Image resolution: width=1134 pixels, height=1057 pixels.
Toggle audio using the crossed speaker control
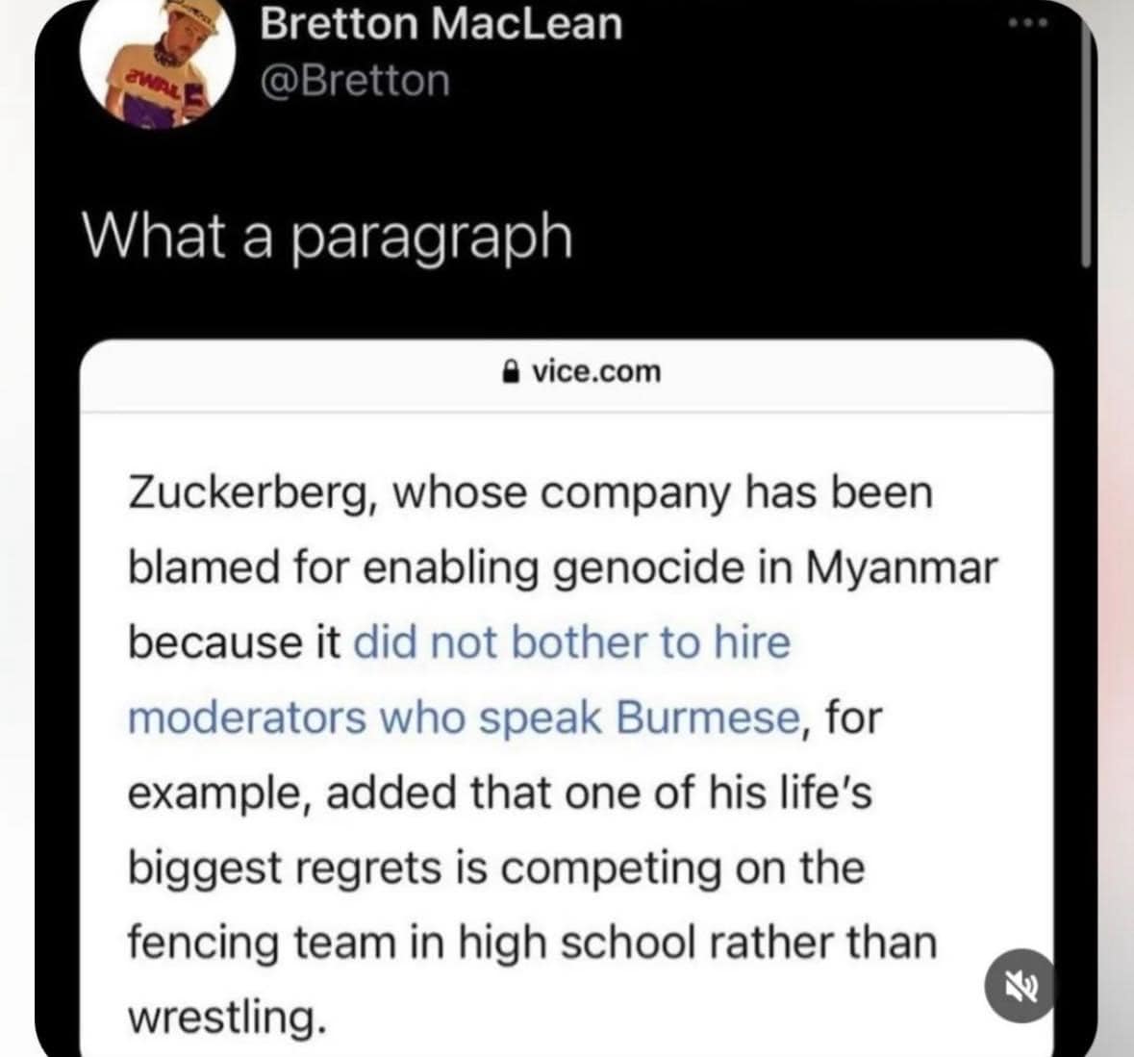(x=1018, y=986)
